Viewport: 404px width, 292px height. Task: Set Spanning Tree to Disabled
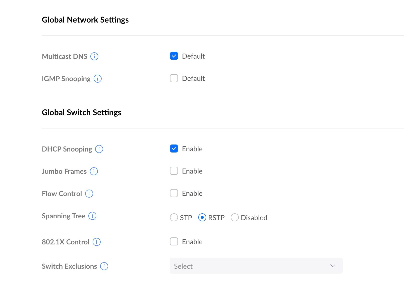click(235, 218)
